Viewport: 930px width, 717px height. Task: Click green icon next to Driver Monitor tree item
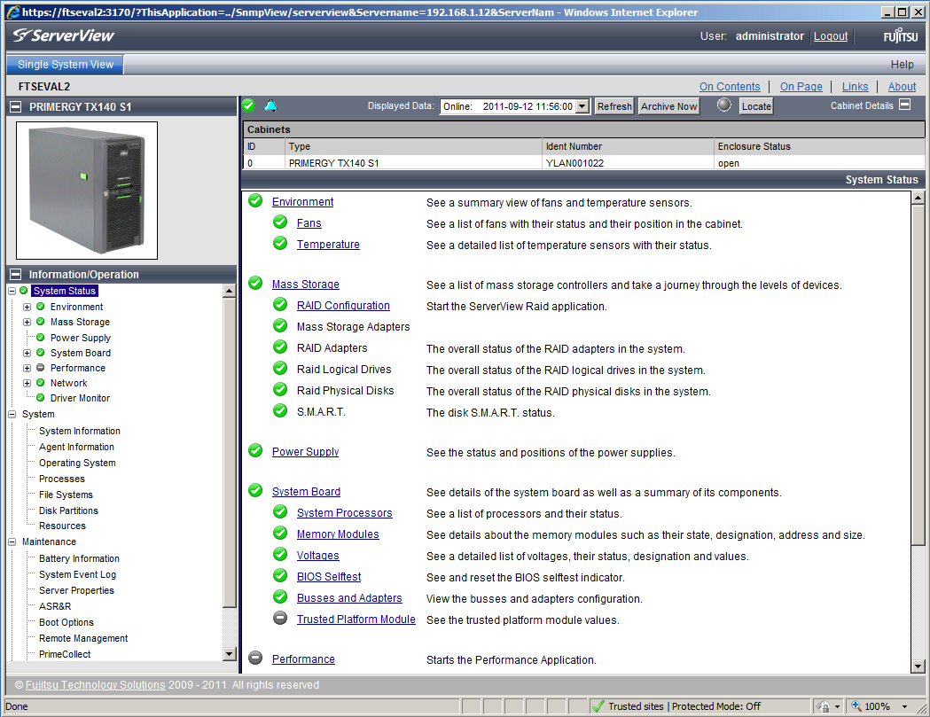[x=40, y=398]
